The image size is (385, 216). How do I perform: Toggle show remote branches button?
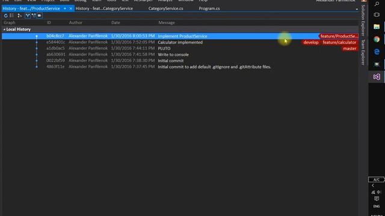(34, 16)
